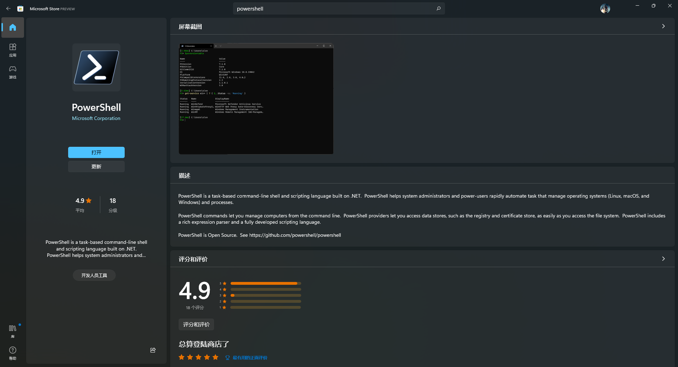The height and width of the screenshot is (367, 678).
Task: Click the 18 个评分 text
Action: [x=195, y=308]
